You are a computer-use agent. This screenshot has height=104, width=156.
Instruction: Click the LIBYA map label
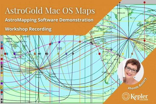click(x=151, y=39)
